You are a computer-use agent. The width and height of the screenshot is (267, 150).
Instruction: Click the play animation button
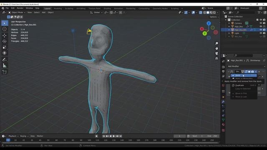pos(114,136)
